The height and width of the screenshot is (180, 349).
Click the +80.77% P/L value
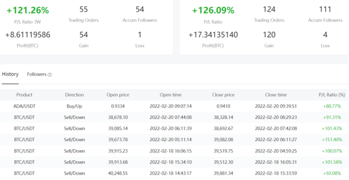tap(332, 106)
